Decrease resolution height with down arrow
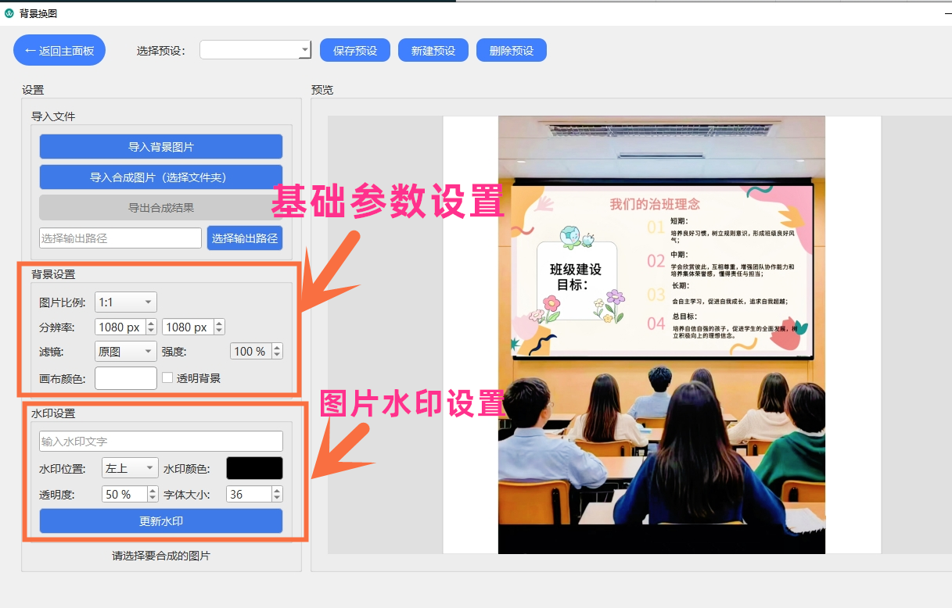Image resolution: width=952 pixels, height=608 pixels. coord(219,331)
